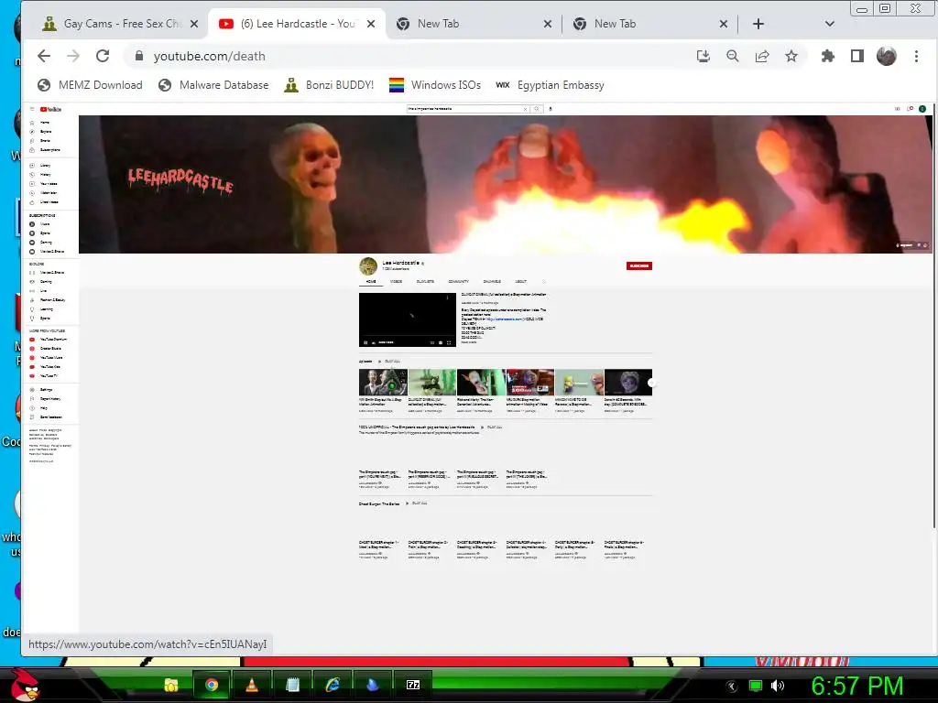
Task: Select the channel Channels tab
Action: (x=492, y=281)
